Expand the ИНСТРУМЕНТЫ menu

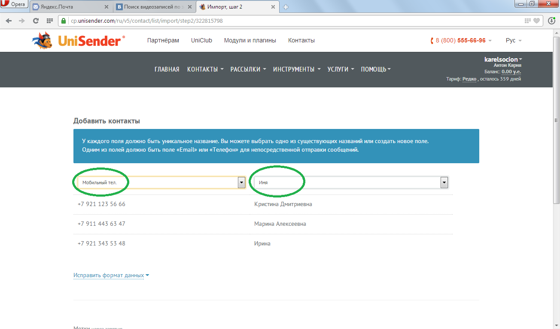(297, 69)
